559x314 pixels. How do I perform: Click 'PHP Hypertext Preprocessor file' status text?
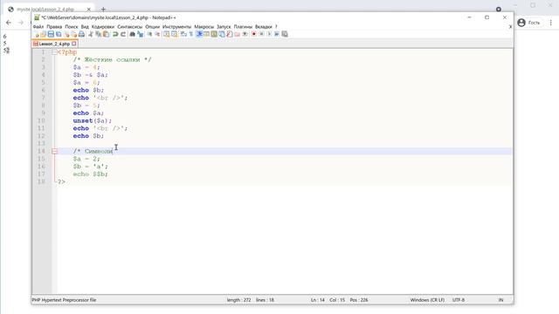pyautogui.click(x=64, y=300)
